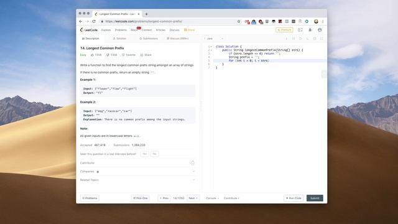Open the Java language dropdown
The width and height of the screenshot is (398, 224).
(215, 39)
